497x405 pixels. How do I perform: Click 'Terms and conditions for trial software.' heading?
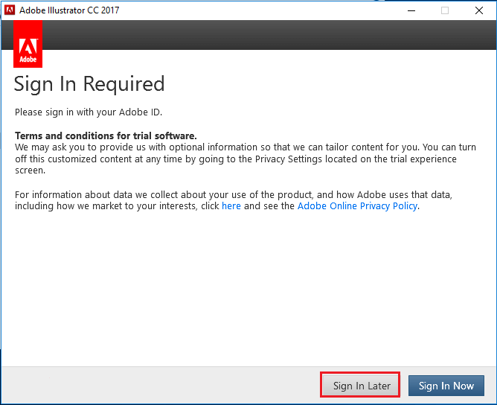[x=106, y=135]
